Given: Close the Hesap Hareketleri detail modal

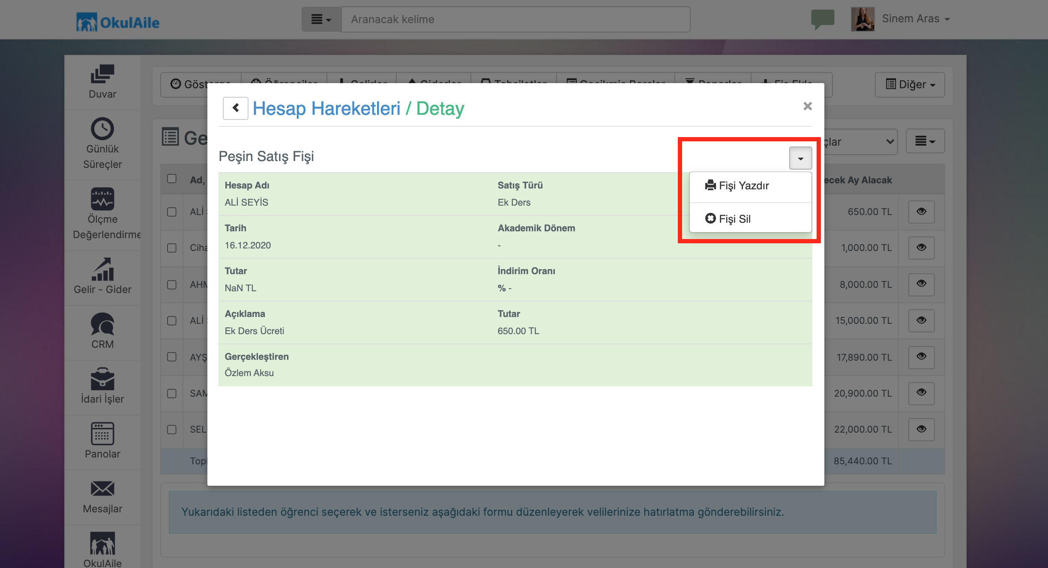Looking at the screenshot, I should point(808,106).
